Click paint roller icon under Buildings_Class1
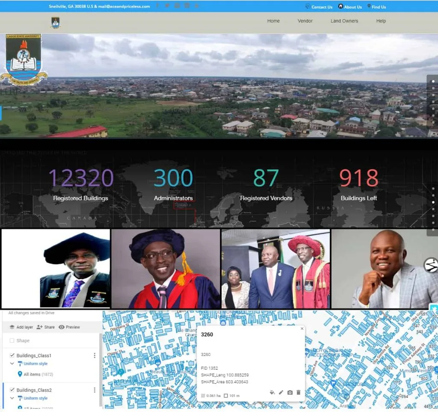This screenshot has height=412, width=438. (20, 364)
